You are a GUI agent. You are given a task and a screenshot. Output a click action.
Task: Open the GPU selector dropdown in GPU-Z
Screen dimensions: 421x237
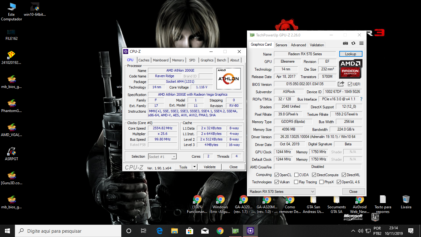tap(282, 192)
